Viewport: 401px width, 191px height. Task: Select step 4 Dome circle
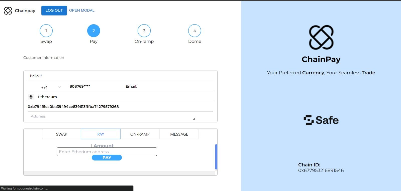point(195,31)
